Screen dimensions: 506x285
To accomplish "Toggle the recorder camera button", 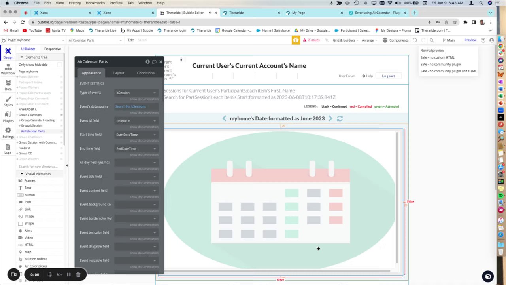I will [14, 274].
